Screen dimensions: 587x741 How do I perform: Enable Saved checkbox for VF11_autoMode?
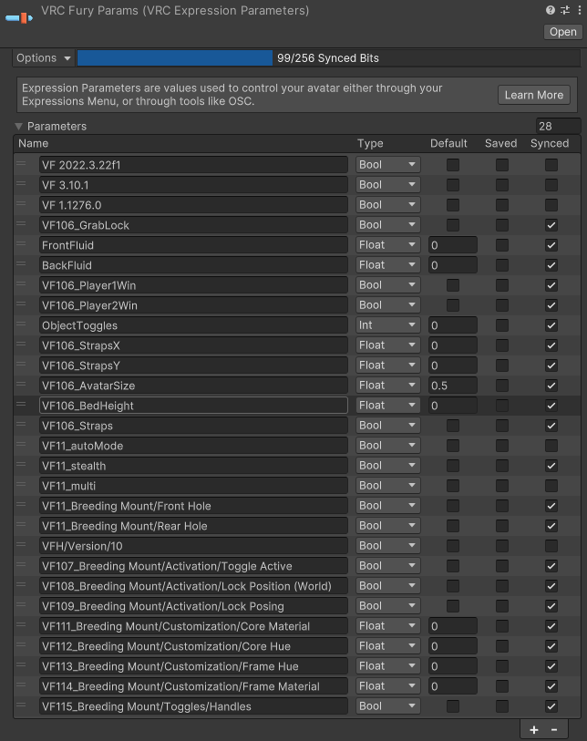[x=501, y=446]
